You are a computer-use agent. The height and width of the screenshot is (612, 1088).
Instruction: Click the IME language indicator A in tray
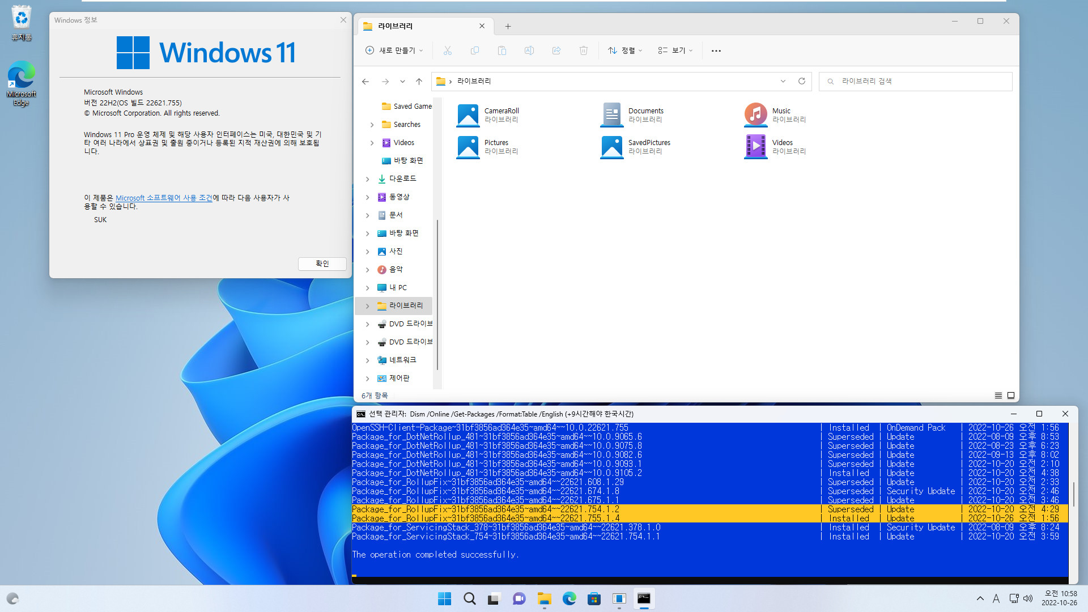(x=996, y=598)
